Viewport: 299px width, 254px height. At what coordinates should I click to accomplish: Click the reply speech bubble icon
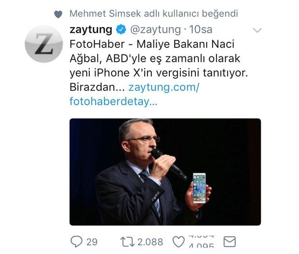click(x=77, y=241)
